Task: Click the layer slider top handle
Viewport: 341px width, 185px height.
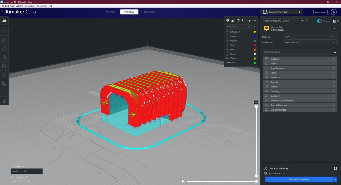Action: 256,107
